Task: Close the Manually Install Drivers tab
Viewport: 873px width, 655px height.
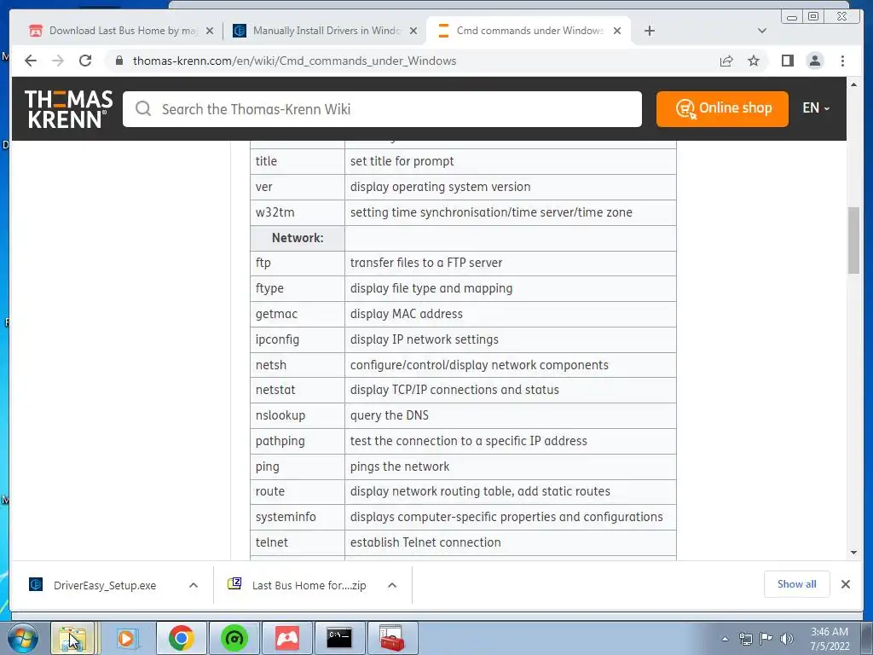Action: pyautogui.click(x=413, y=31)
